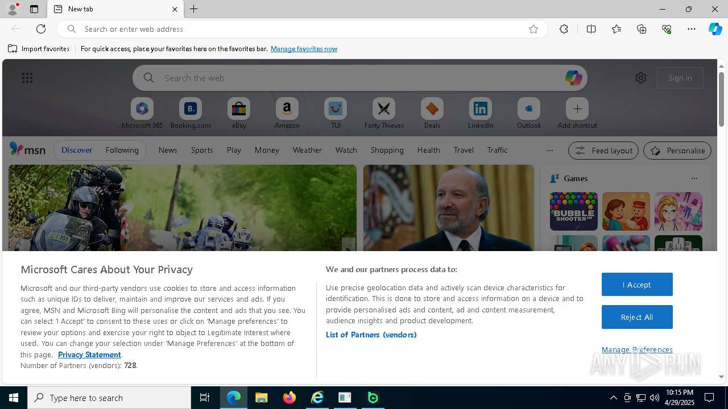Open the Extensions puzzle icon
The height and width of the screenshot is (409, 728).
point(564,29)
